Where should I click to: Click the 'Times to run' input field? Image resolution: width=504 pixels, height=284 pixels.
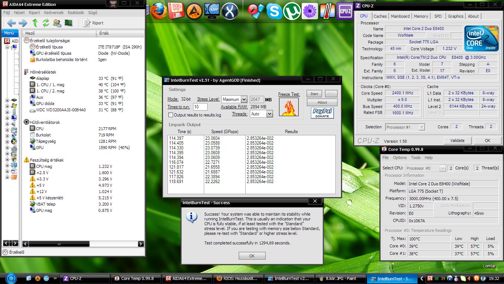(200, 107)
